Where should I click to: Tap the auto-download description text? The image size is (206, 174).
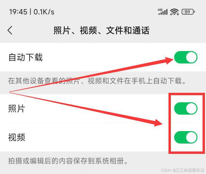(x=97, y=81)
